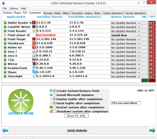Switch to Documents - Imaging - Others tab
This screenshot has height=139, width=157.
(x=86, y=13)
